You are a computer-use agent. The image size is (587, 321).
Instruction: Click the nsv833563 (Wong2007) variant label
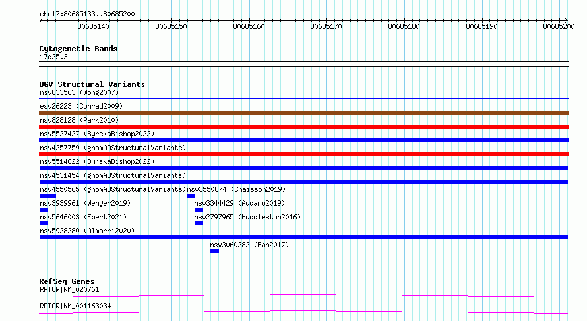79,92
